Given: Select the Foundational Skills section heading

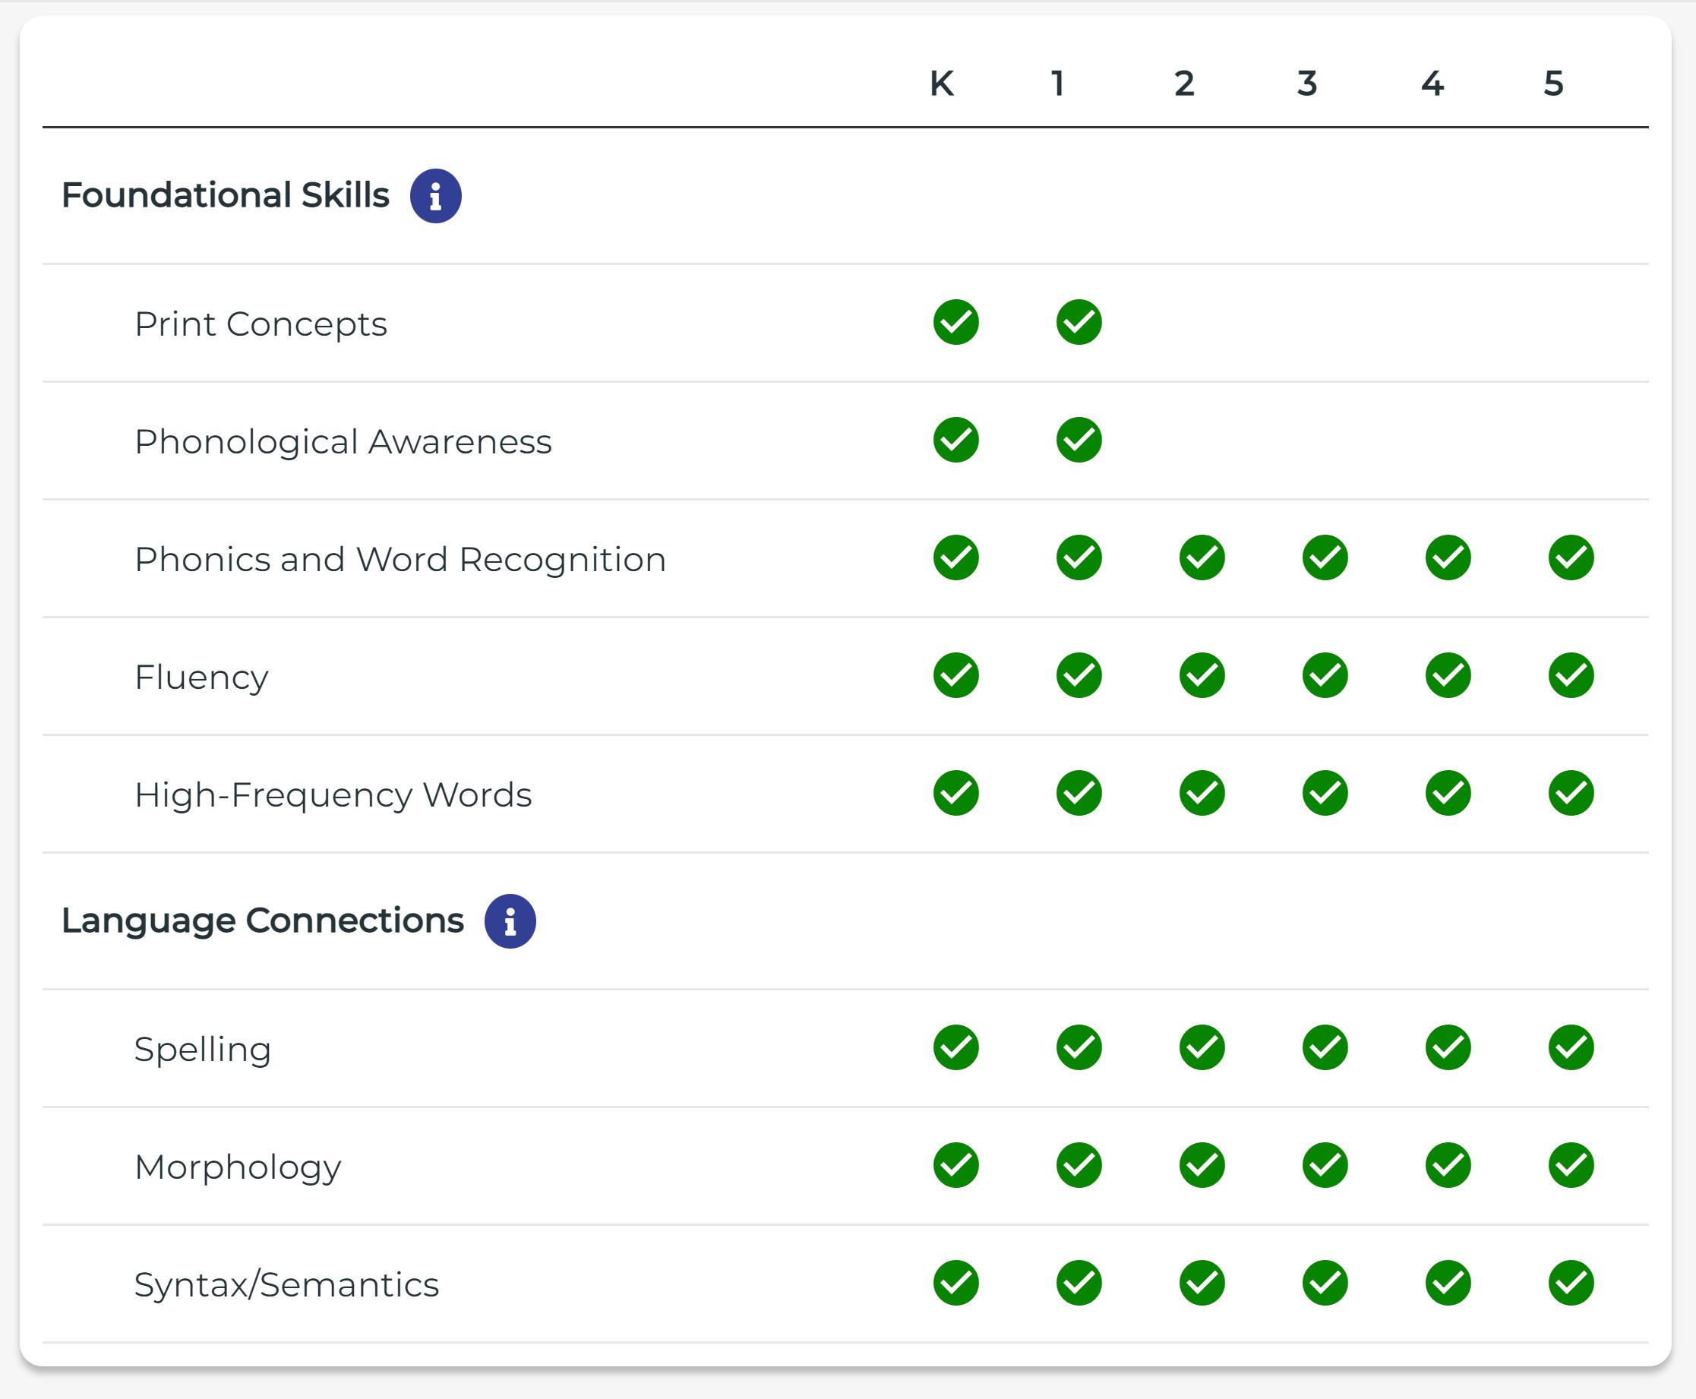Looking at the screenshot, I should pos(225,196).
